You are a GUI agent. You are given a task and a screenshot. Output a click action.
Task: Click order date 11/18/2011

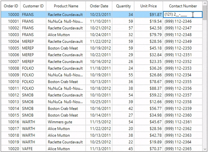pyautogui.click(x=99, y=68)
